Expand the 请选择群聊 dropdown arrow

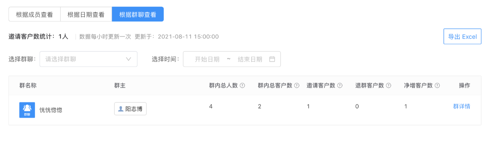[x=129, y=59]
